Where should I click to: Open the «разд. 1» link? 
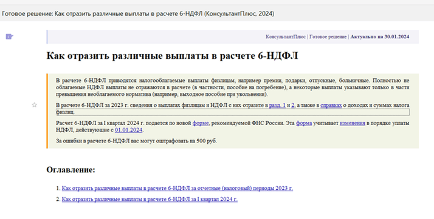[277, 105]
